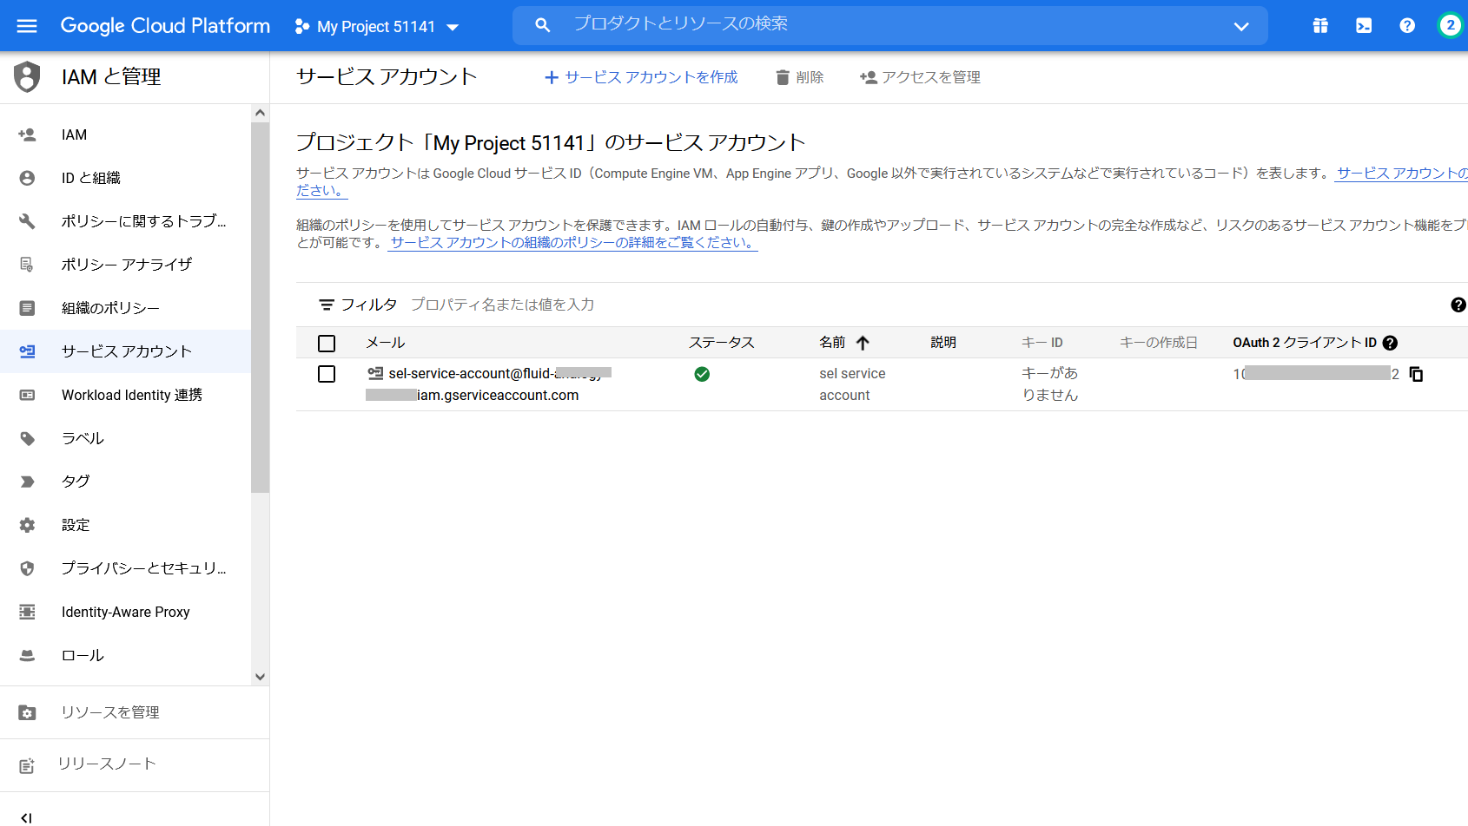The width and height of the screenshot is (1468, 826).
Task: Click the IAM person-add sidebar icon
Action: pyautogui.click(x=27, y=134)
